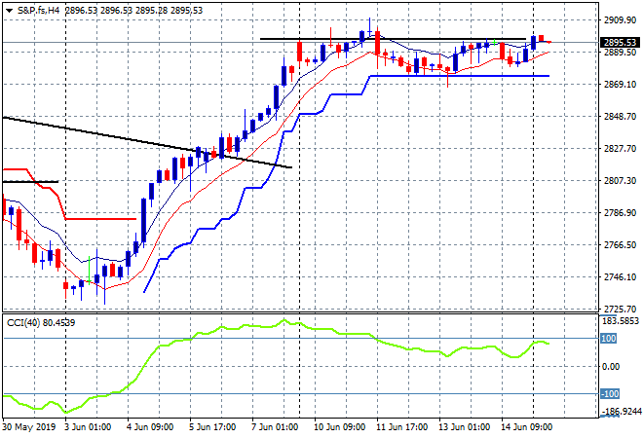The image size is (643, 438).
Task: Click the current price label 2895.53
Action: pos(620,43)
